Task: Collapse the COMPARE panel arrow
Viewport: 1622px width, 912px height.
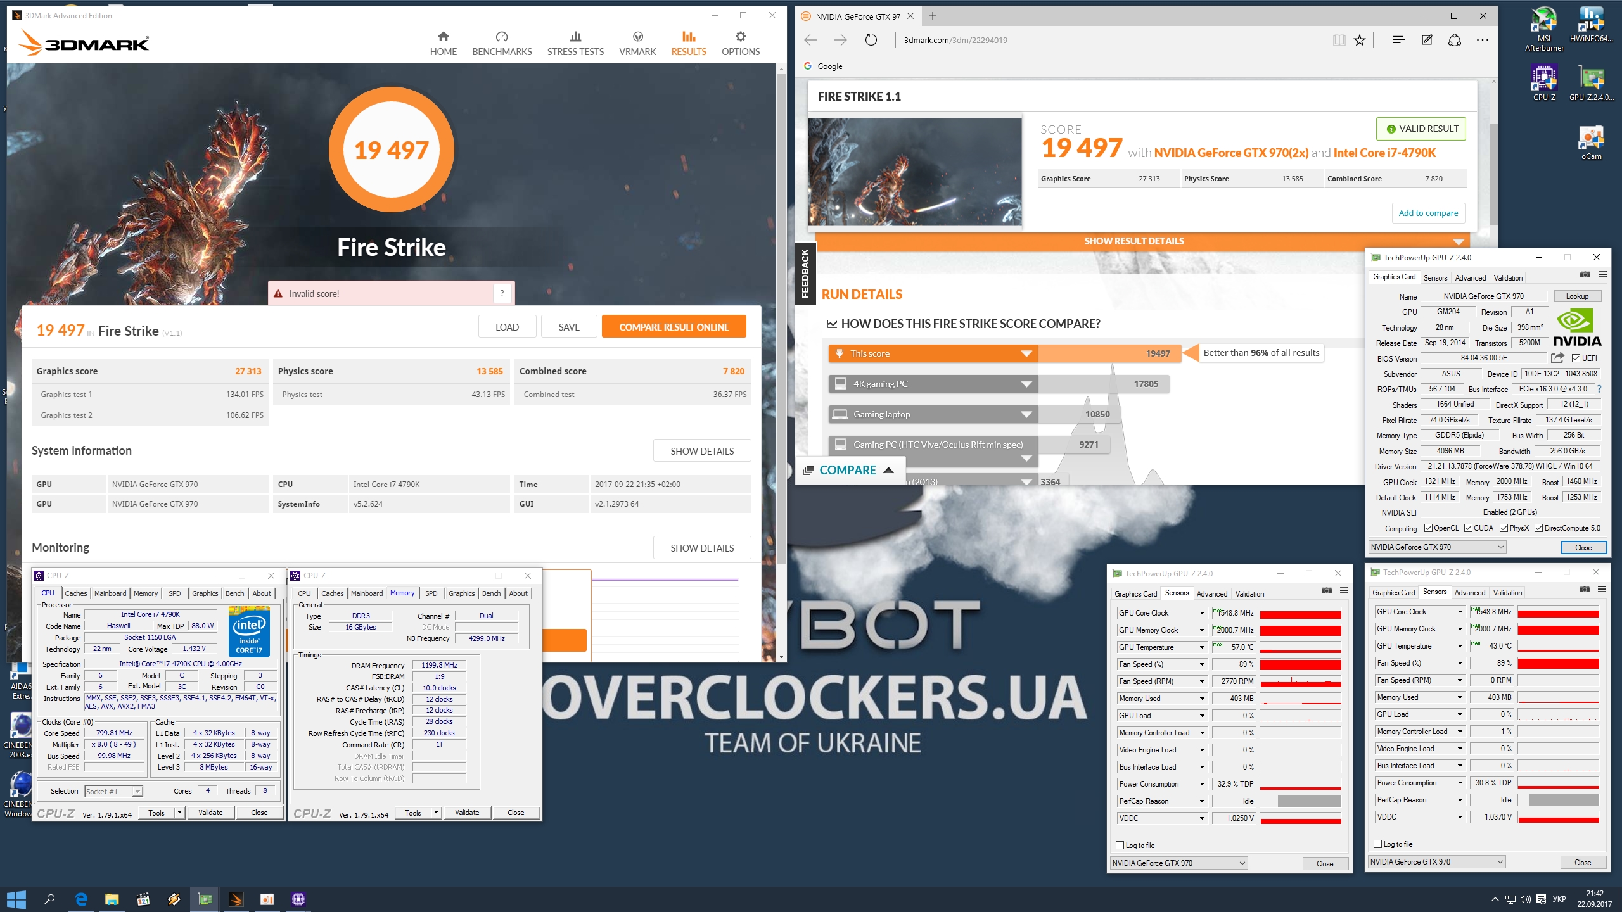Action: (888, 470)
